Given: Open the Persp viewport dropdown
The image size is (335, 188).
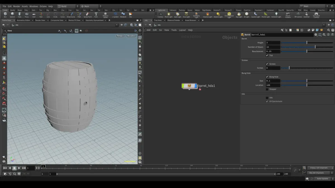Looking at the screenshot, I should coord(120,36).
